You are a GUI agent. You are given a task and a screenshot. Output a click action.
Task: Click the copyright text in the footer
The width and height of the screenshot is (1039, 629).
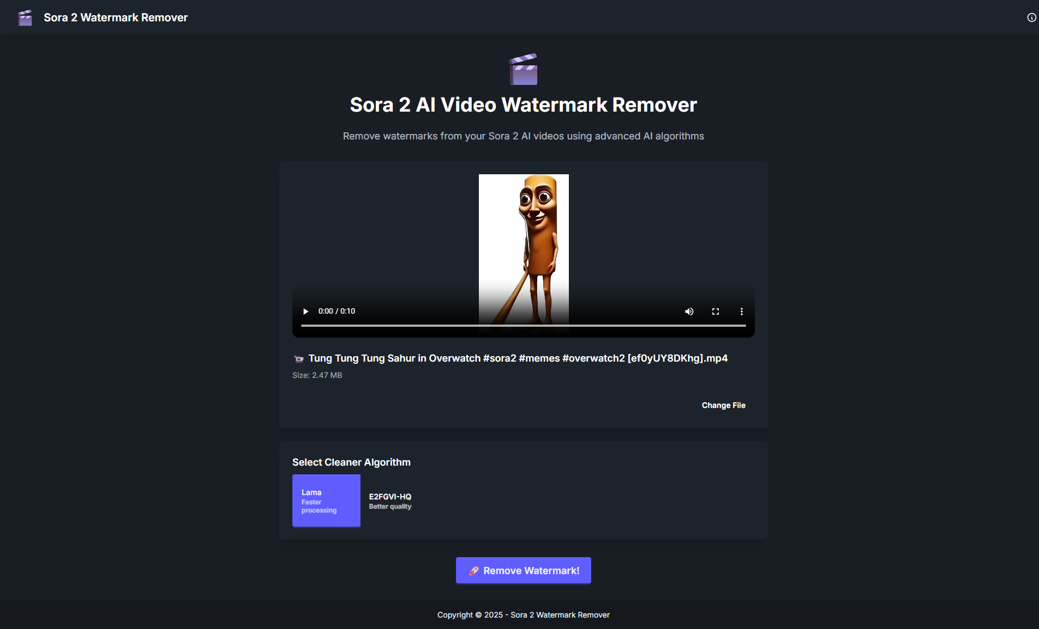523,615
